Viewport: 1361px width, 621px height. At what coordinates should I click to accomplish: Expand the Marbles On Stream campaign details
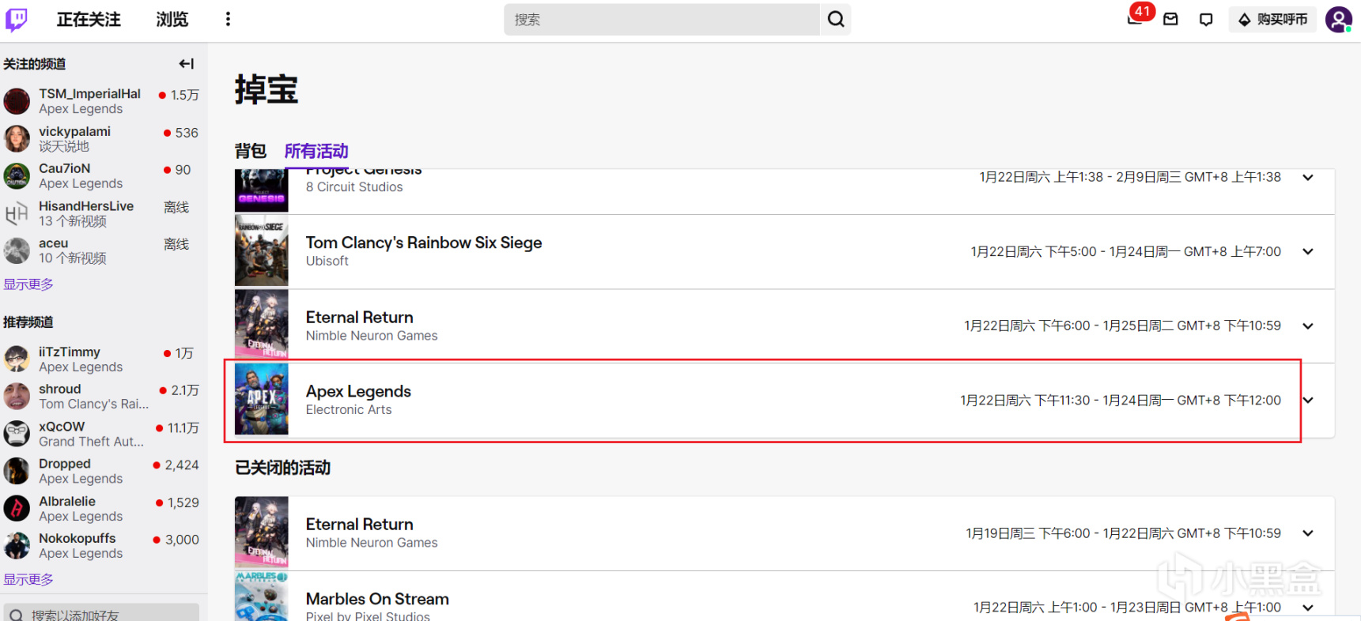click(x=1308, y=608)
